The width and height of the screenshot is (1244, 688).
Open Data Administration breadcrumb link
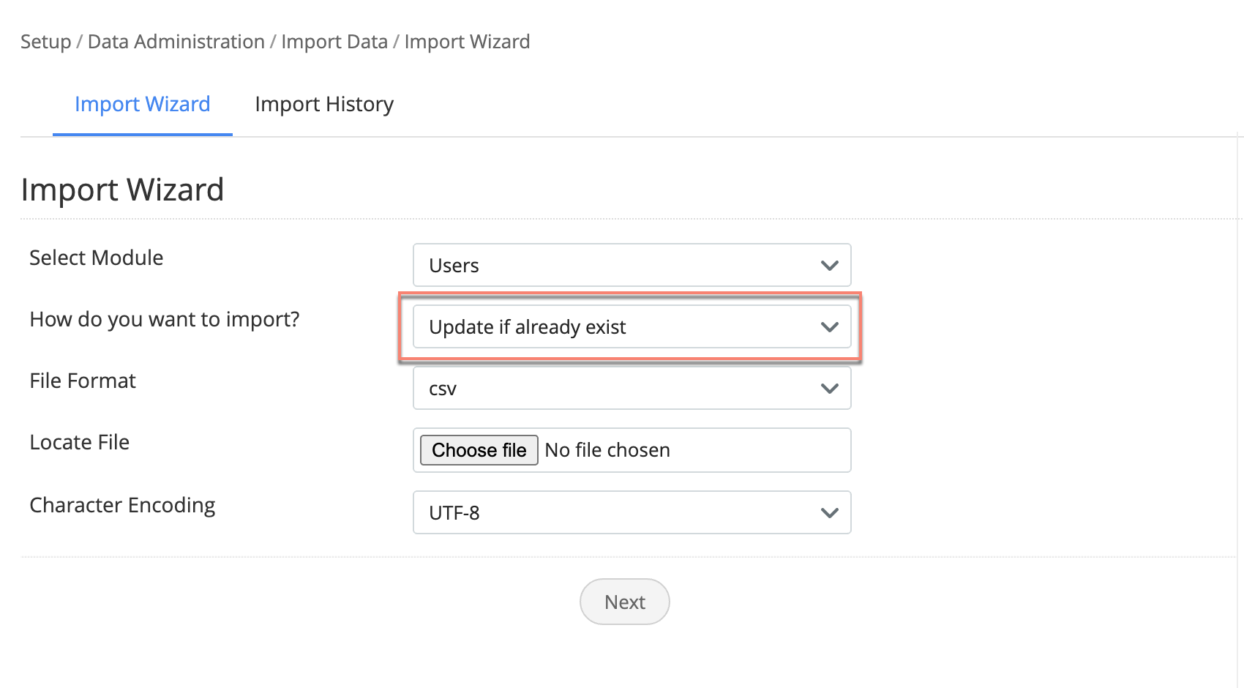pyautogui.click(x=176, y=42)
